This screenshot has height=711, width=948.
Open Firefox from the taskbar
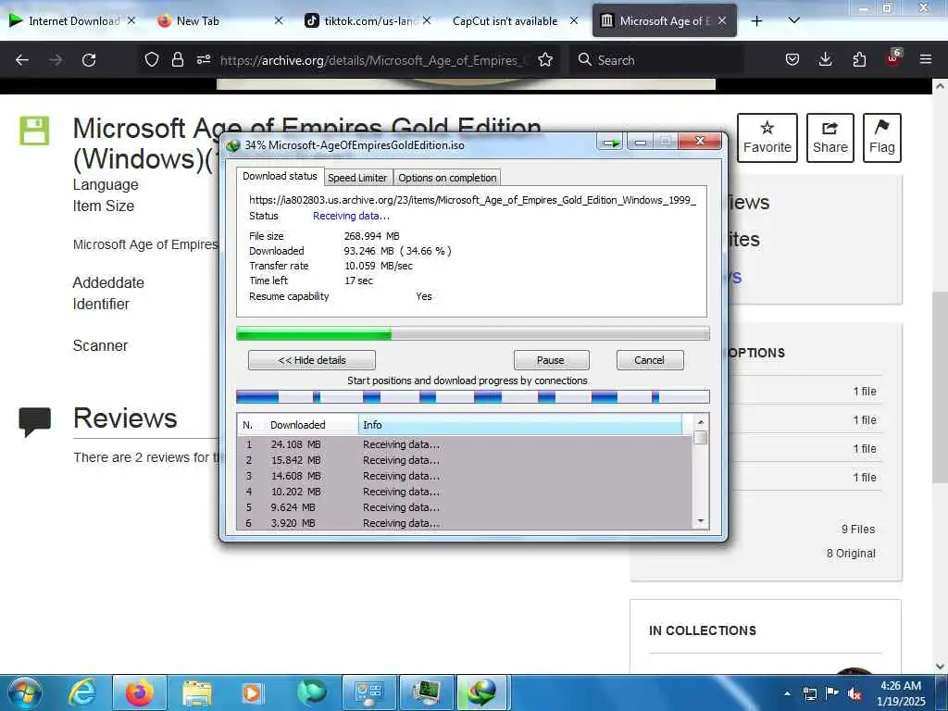(139, 692)
